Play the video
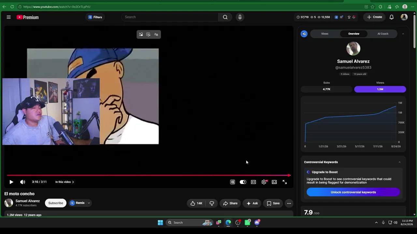 click(11, 182)
